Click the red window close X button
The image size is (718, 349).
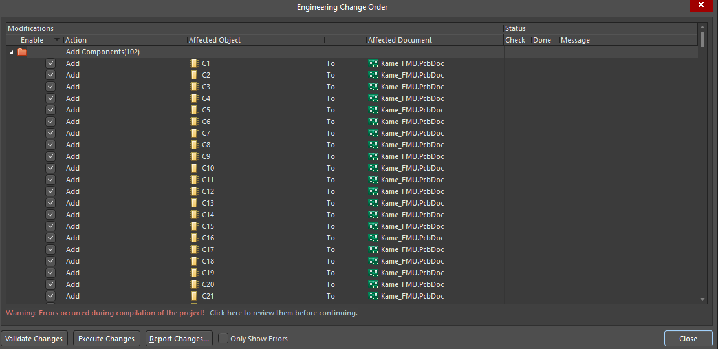click(701, 5)
